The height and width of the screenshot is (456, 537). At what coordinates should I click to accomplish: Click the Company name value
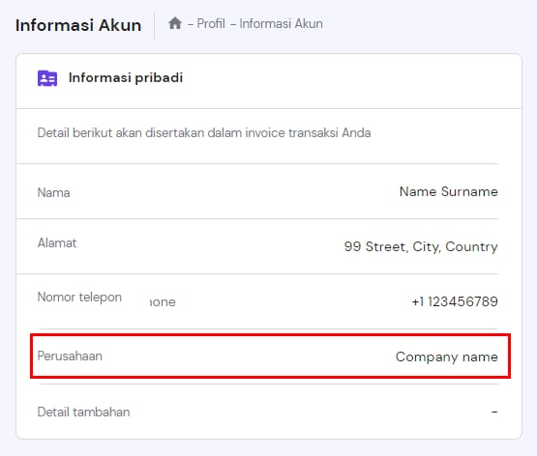pos(447,356)
